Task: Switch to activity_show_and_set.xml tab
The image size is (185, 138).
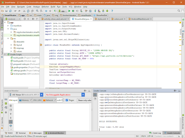Action: pyautogui.click(x=55, y=19)
